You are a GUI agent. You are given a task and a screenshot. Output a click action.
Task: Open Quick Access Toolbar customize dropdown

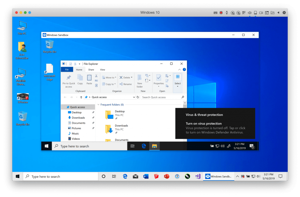(79, 64)
